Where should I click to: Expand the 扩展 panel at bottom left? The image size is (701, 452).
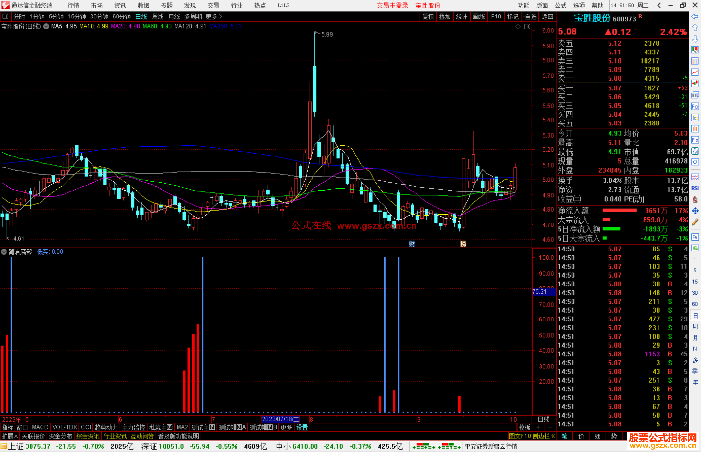pos(10,436)
